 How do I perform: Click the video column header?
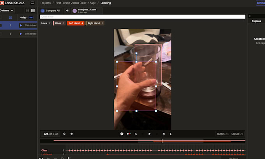click(23, 17)
